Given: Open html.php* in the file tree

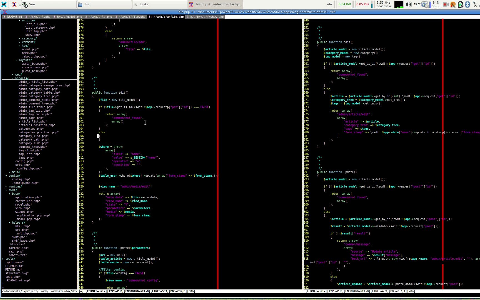Looking at the screenshot, I should tap(23, 226).
